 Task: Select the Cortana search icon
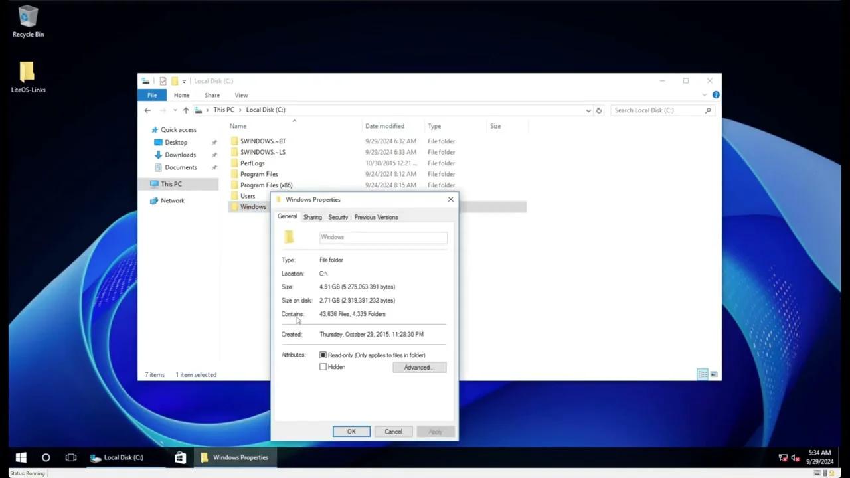click(x=46, y=457)
